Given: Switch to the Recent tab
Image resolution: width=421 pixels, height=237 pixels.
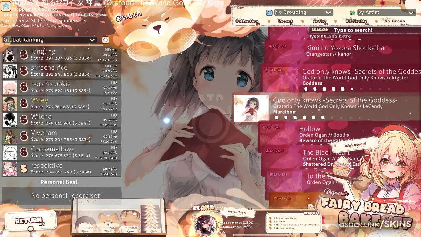Looking at the screenshot, I should [x=285, y=21].
